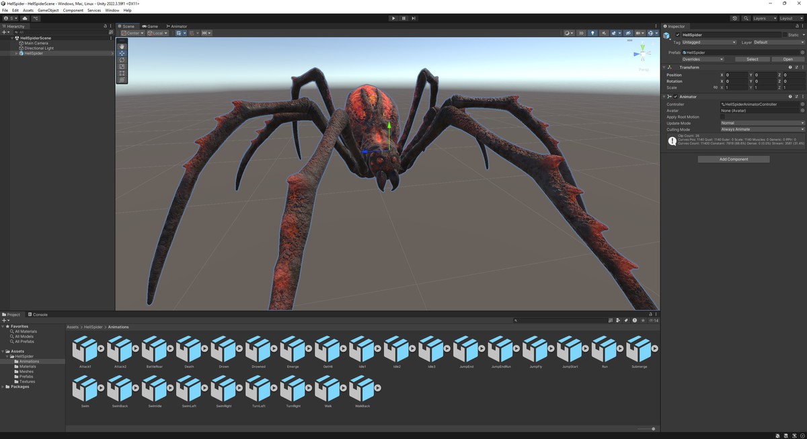Select the Transform tool
807x439 pixels.
[x=122, y=79]
